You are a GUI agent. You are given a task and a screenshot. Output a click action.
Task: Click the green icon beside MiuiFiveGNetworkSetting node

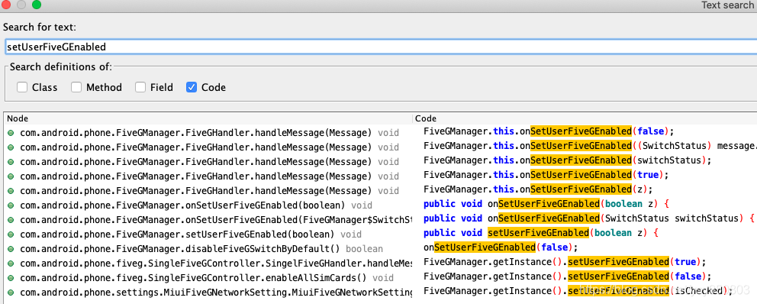point(11,293)
